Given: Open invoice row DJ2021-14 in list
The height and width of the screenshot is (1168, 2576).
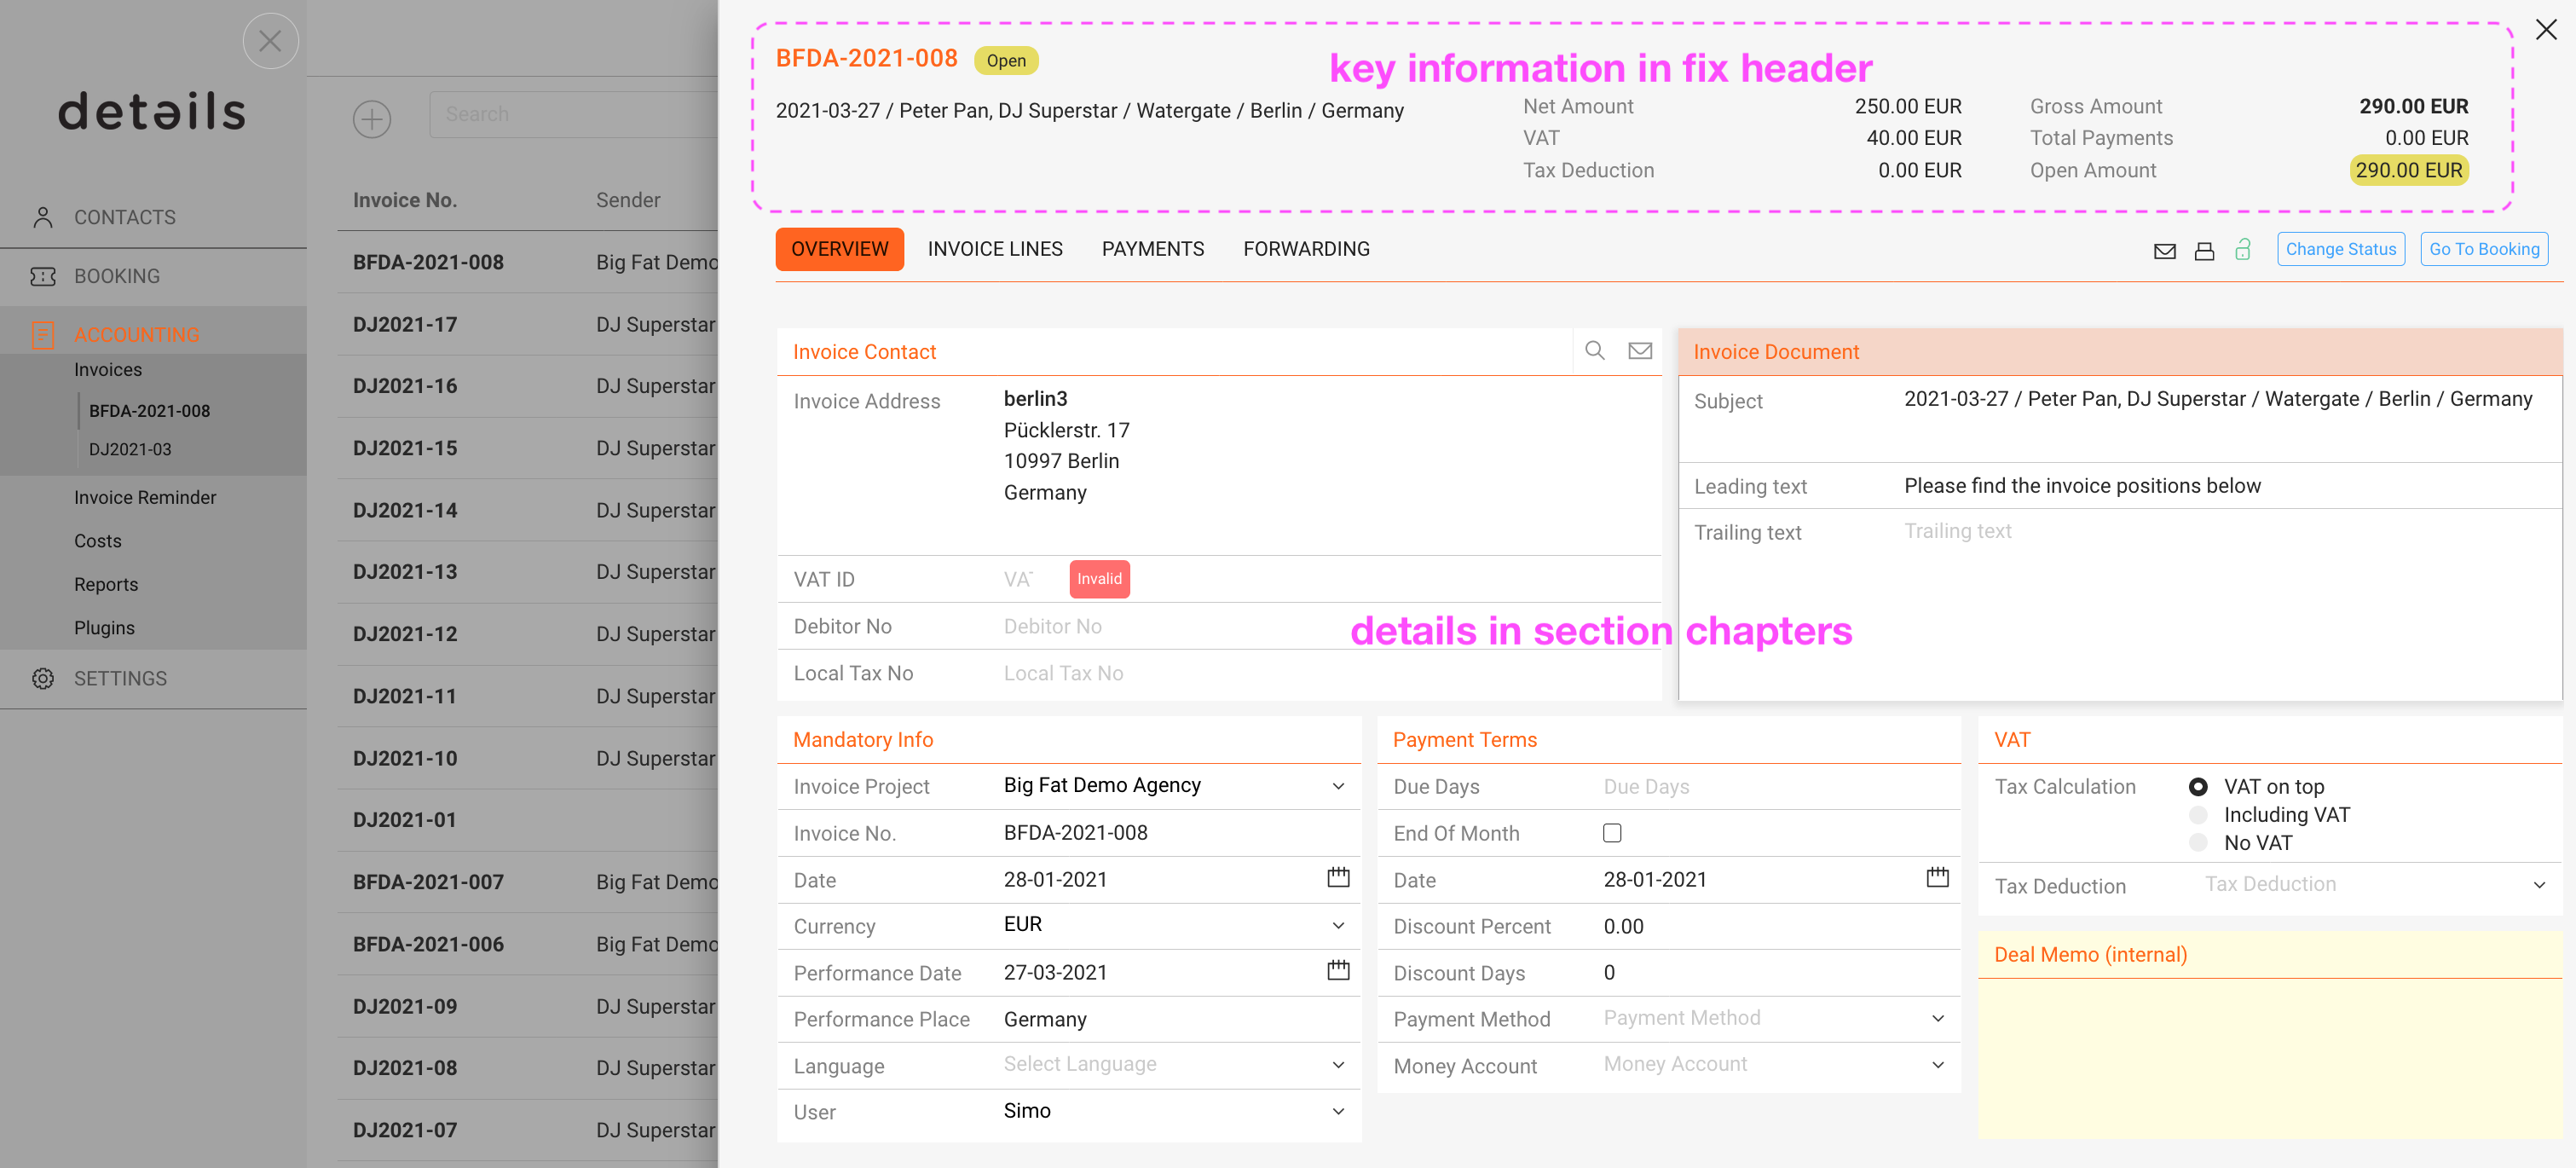Looking at the screenshot, I should (528, 510).
